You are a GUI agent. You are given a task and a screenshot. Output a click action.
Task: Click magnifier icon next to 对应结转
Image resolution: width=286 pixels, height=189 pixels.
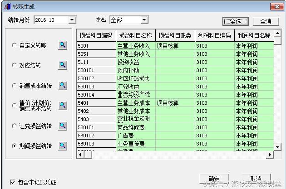coord(63,65)
